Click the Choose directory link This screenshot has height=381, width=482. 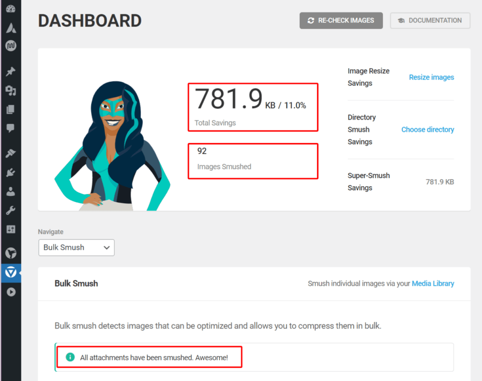(427, 130)
